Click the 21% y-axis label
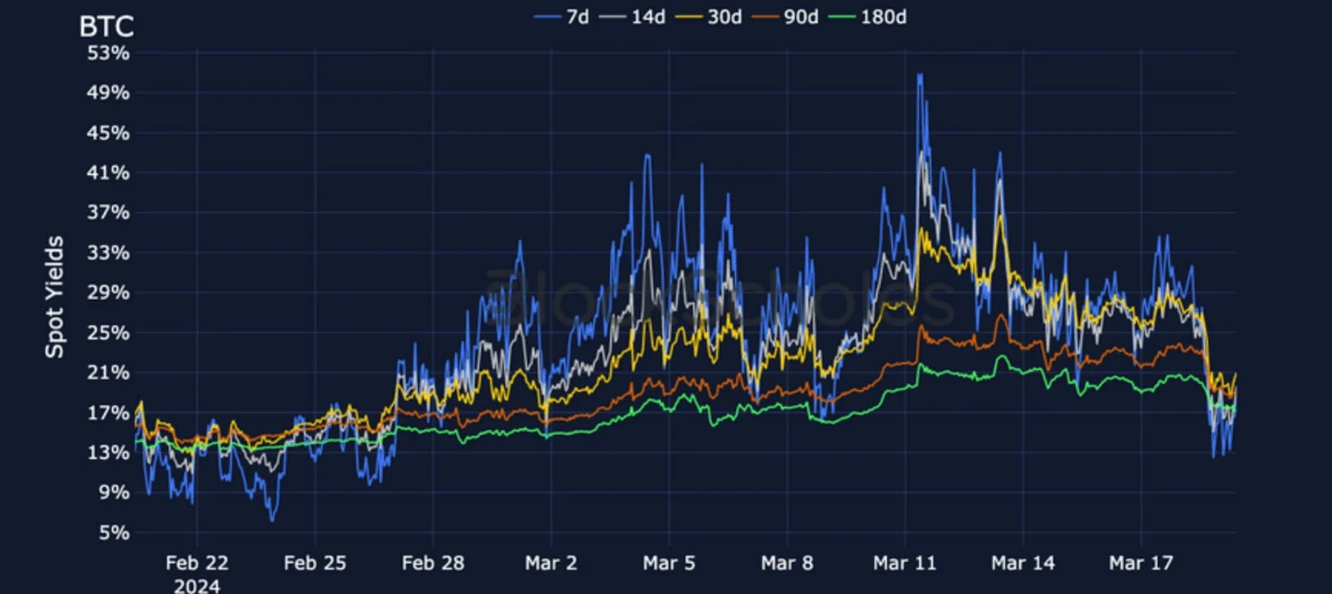This screenshot has width=1332, height=594. coord(109,373)
